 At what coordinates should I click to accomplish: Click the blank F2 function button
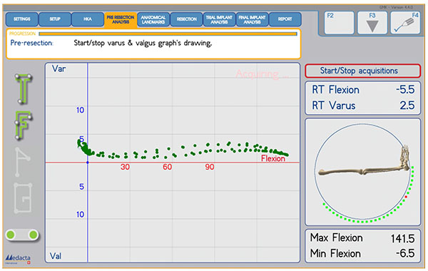[x=339, y=23]
